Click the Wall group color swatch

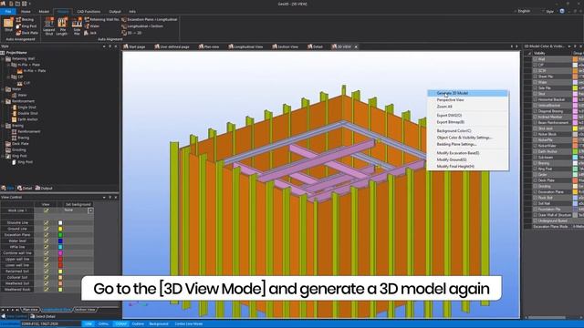pyautogui.click(x=575, y=59)
